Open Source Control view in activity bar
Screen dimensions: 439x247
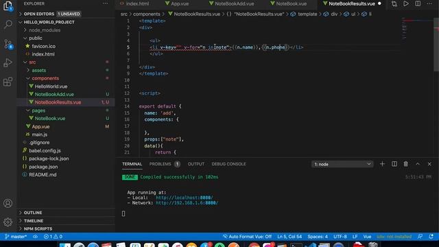(x=8, y=44)
